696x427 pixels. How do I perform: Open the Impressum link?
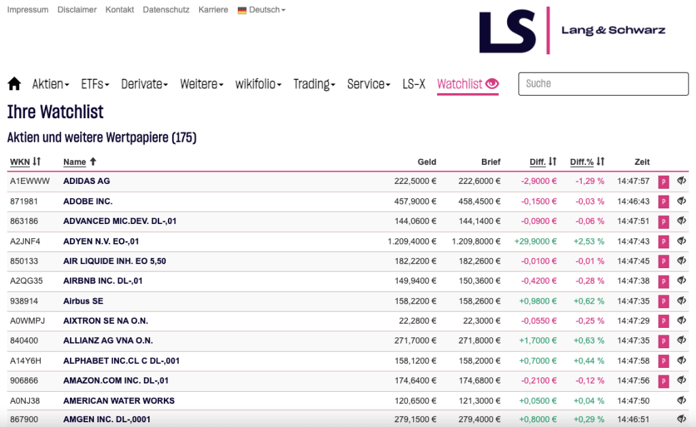(x=28, y=10)
